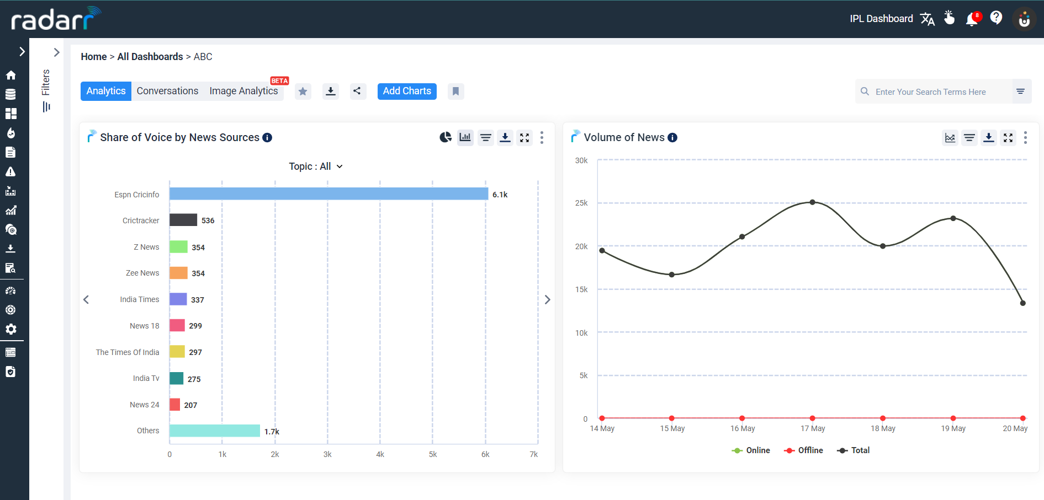The height and width of the screenshot is (500, 1044).
Task: Click the Espn Cricinfo blue bar
Action: point(328,194)
